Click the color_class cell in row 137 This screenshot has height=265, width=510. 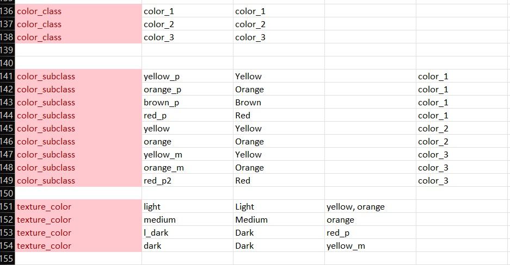tap(78, 24)
